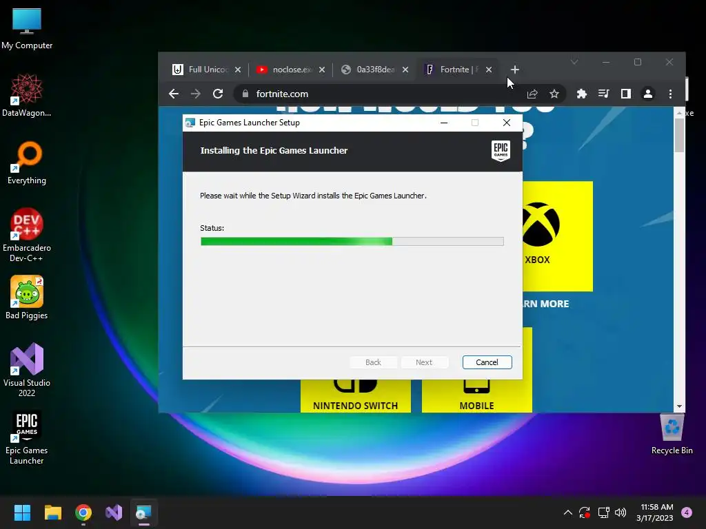Image resolution: width=706 pixels, height=529 pixels.
Task: Click the site lock icon near fortnite.com
Action: [245, 94]
